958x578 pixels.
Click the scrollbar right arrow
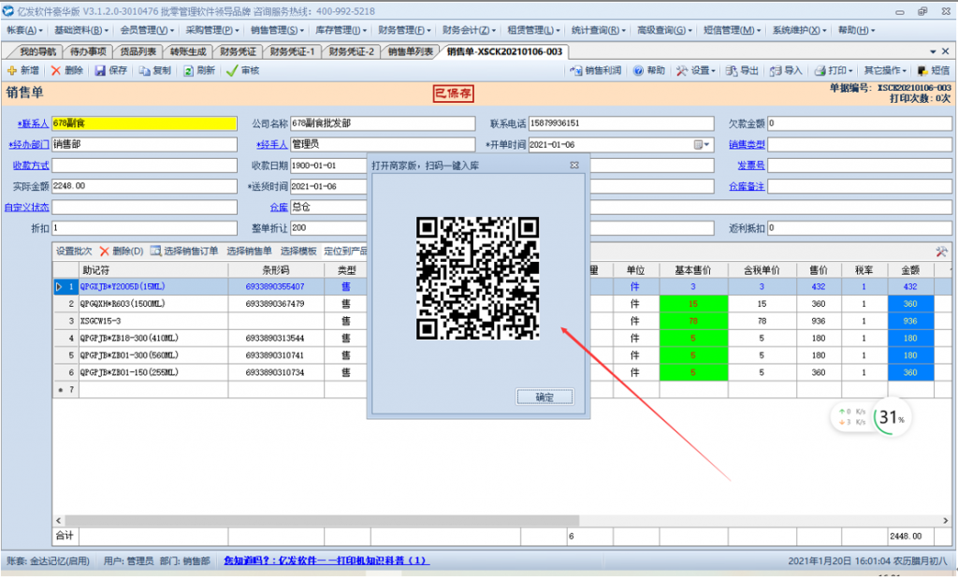coord(945,521)
